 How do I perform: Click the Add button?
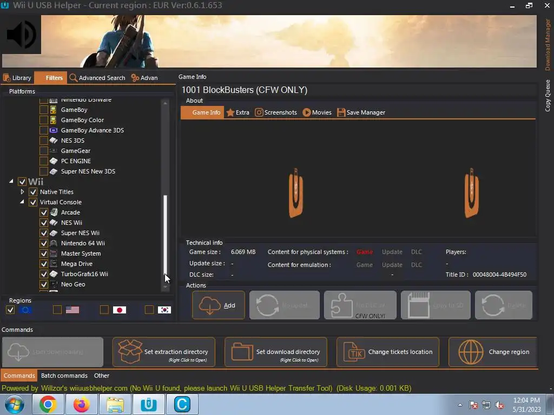point(219,305)
